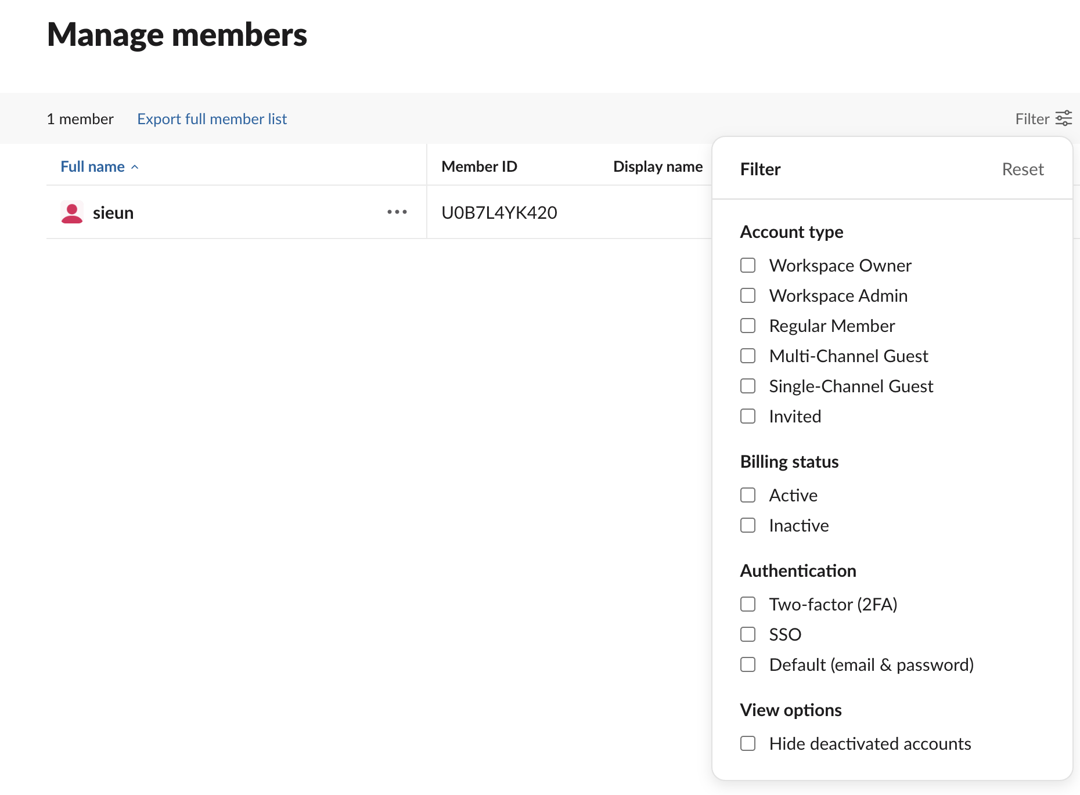Tick the Inactive billing status checkbox
The height and width of the screenshot is (795, 1080).
[x=748, y=525]
